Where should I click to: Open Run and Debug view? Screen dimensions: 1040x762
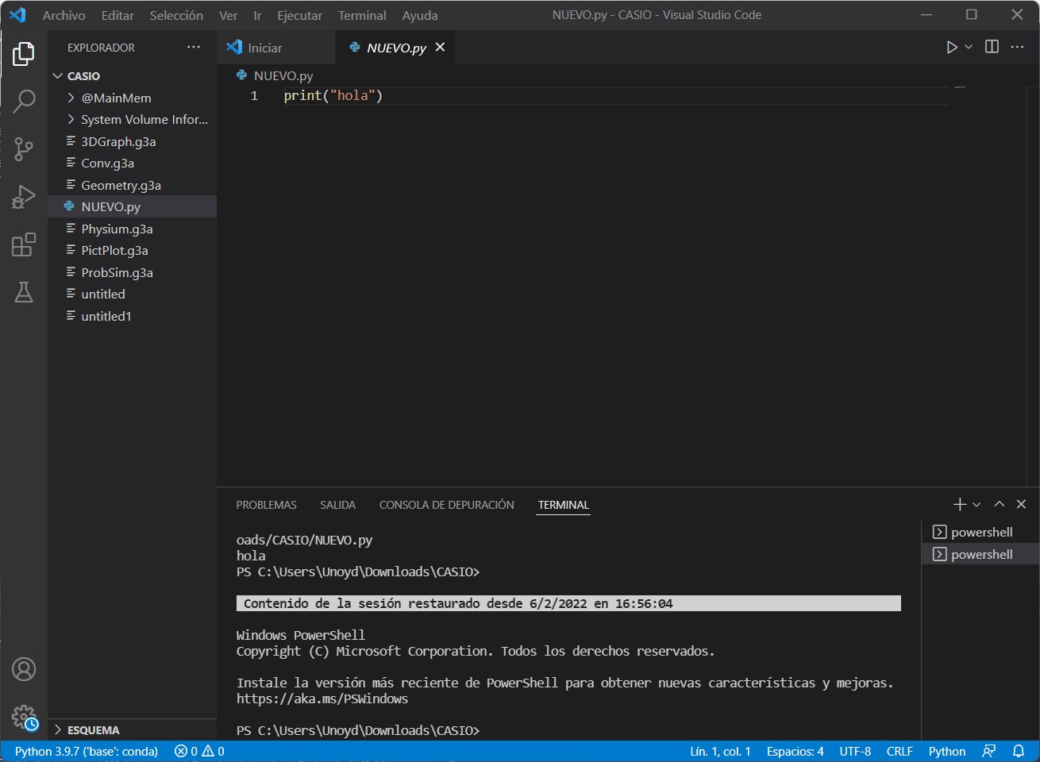24,196
